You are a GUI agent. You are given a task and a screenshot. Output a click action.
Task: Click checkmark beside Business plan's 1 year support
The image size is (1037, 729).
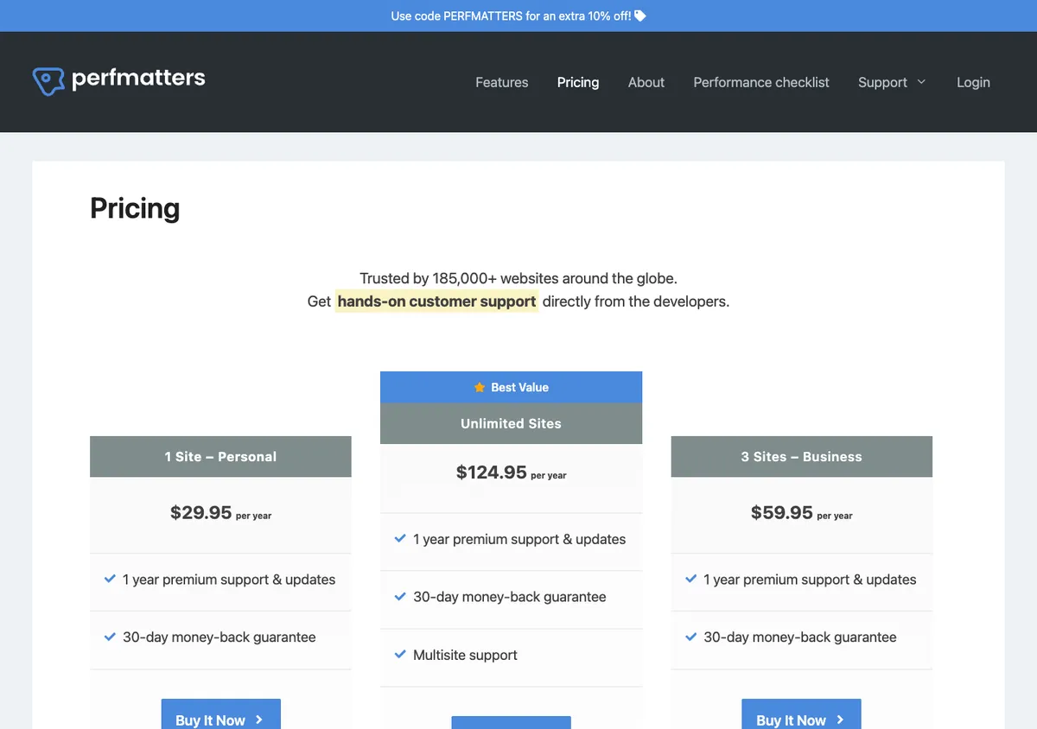pos(690,579)
